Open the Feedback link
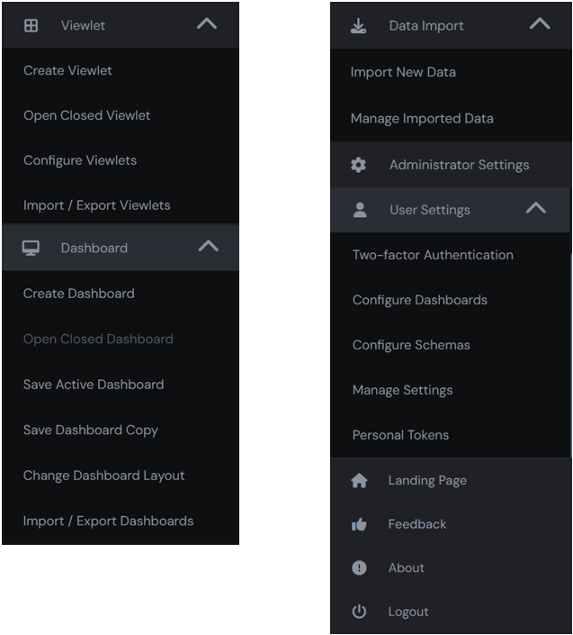This screenshot has width=573, height=635. (417, 524)
